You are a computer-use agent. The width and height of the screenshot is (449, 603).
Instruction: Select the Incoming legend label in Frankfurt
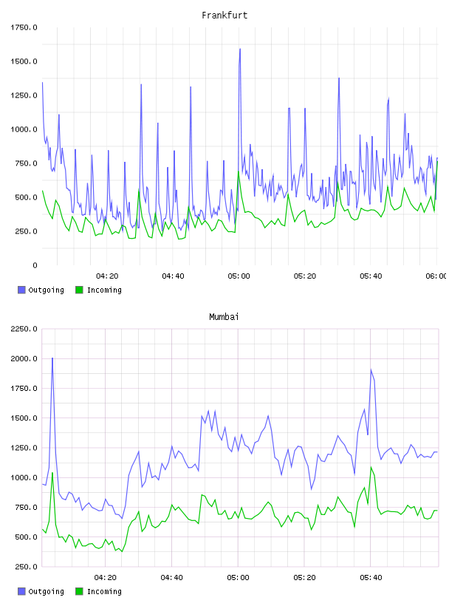pyautogui.click(x=104, y=290)
